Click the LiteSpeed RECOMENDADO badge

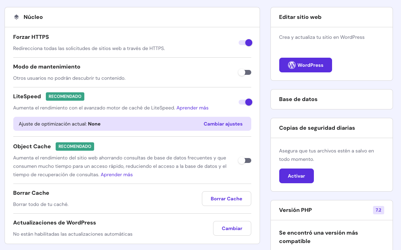click(x=65, y=97)
